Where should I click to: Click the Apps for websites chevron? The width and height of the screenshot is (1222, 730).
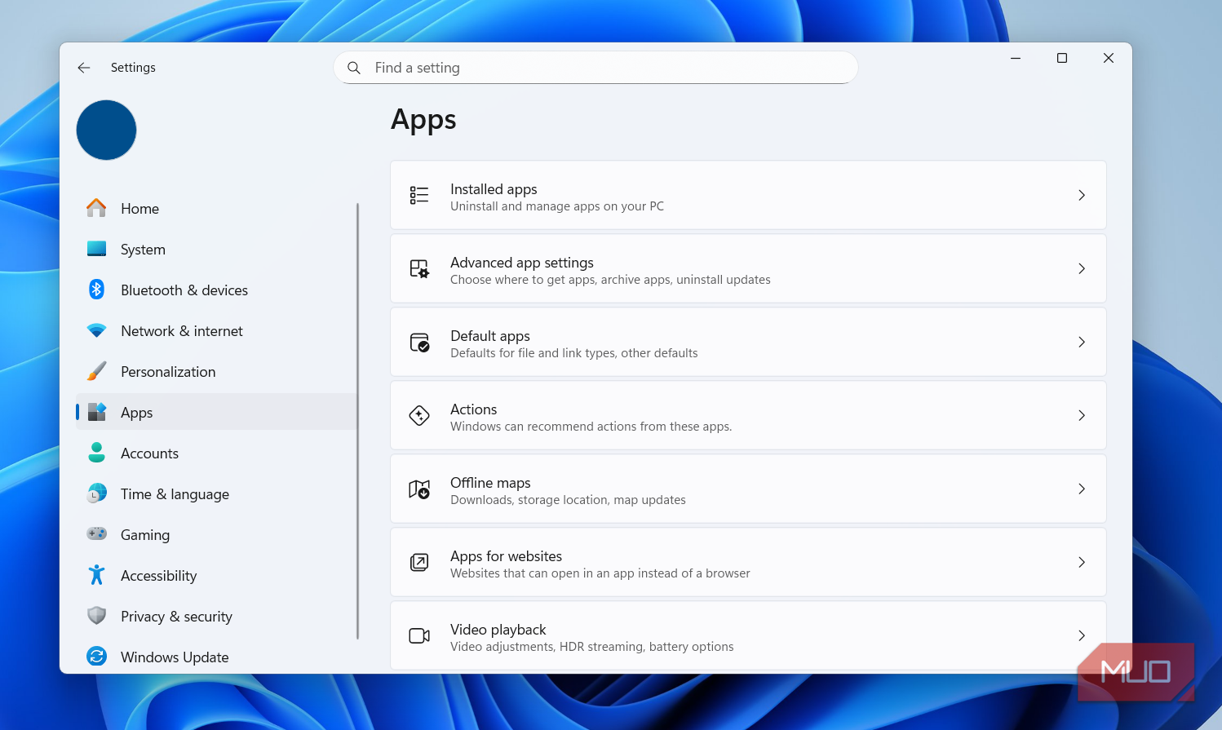1082,562
